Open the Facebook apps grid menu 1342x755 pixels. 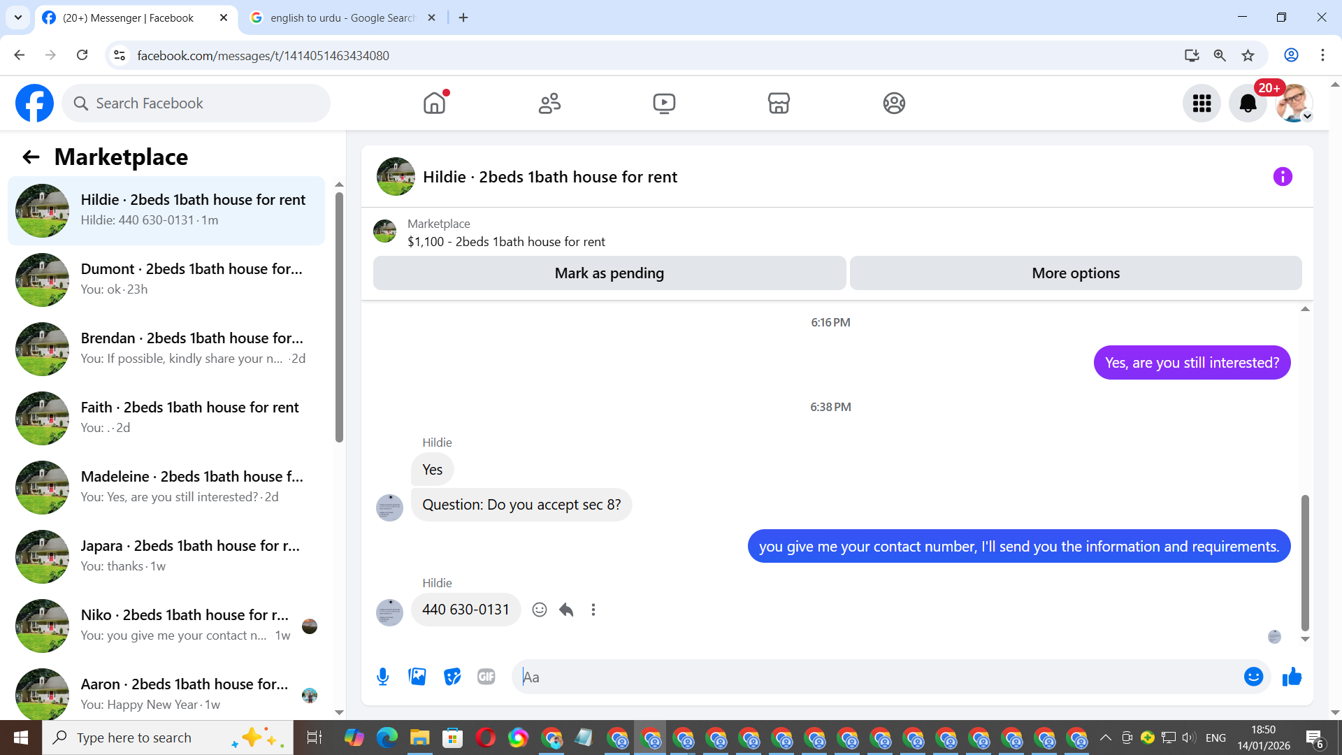(1202, 103)
